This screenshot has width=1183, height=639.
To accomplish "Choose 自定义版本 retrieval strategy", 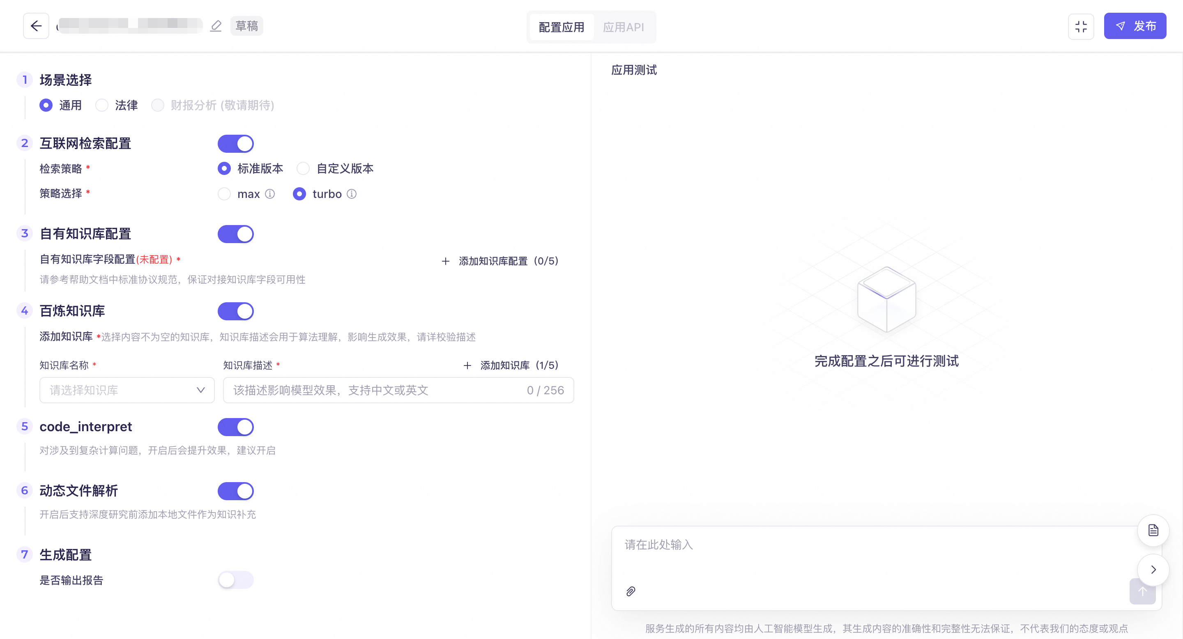I will pos(303,168).
